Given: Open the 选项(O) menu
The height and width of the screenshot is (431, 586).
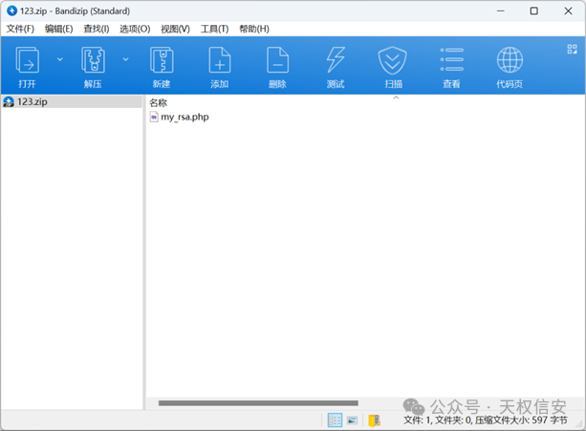Looking at the screenshot, I should coord(135,29).
